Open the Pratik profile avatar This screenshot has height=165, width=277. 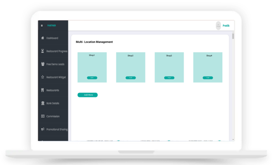(218, 26)
